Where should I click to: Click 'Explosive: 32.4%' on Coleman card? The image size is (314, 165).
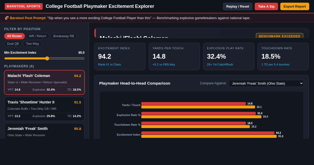pyautogui.click(x=44, y=90)
